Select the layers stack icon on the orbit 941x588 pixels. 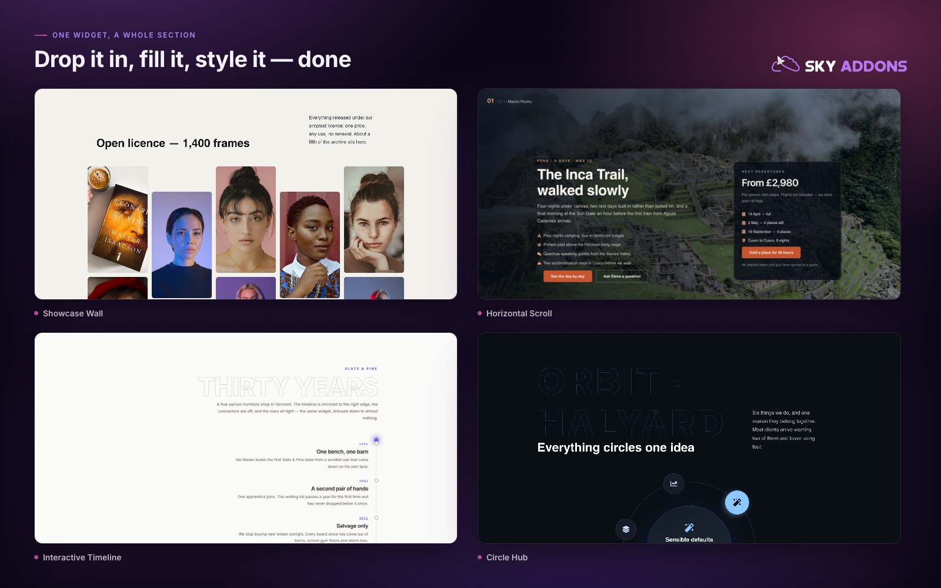click(x=626, y=529)
